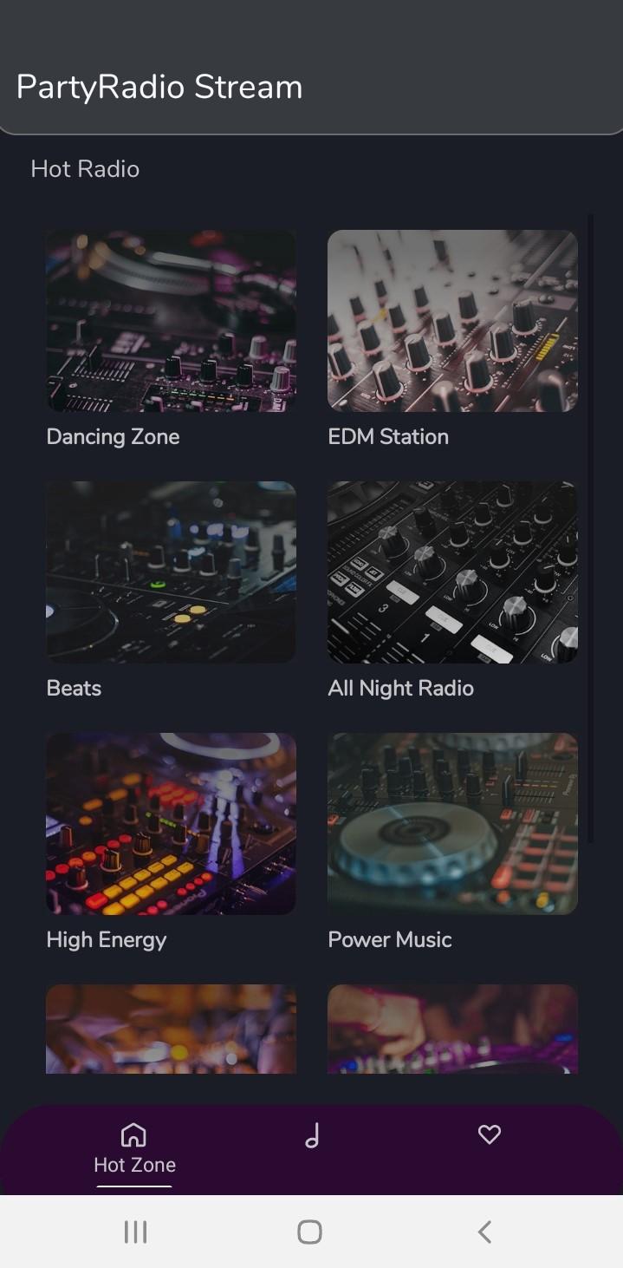Viewport: 623px width, 1268px height.
Task: Select the Hot Zone tab label
Action: pos(134,1165)
